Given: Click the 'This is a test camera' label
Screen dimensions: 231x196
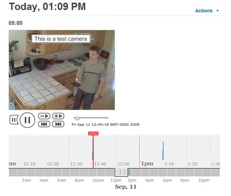Looking at the screenshot, I should coord(61,39).
